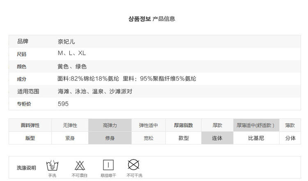The height and width of the screenshot is (181, 308).
Task: Click the 适用范围 row label
Action: [x=28, y=91]
